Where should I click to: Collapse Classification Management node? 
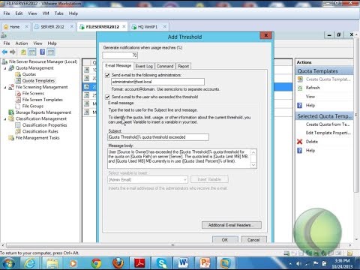coord(5,118)
